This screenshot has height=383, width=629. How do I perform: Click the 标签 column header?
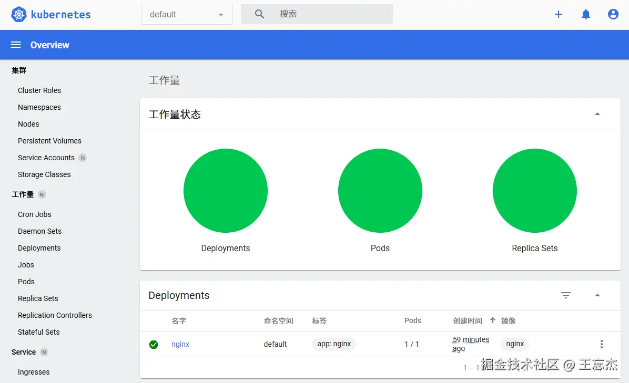[x=319, y=321]
